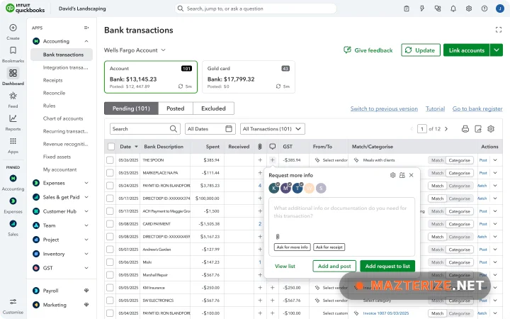Open Receipts in Accounting menu
This screenshot has height=319, width=510.
click(52, 80)
